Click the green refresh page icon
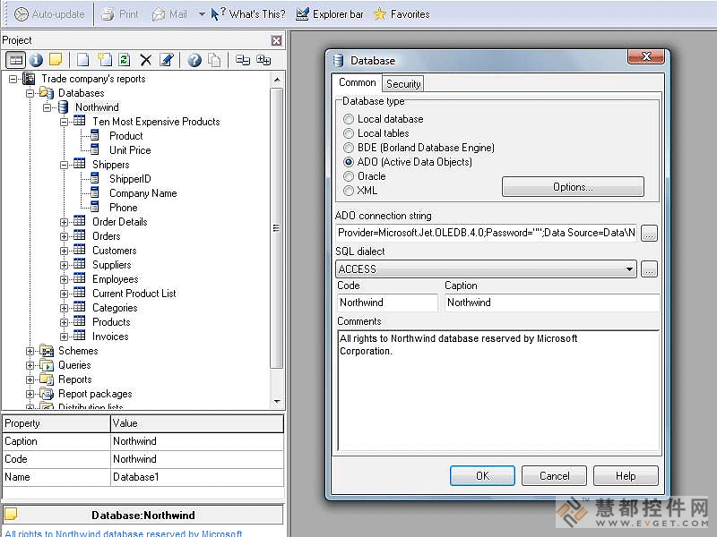Screen dimensions: 717x537 (x=124, y=60)
